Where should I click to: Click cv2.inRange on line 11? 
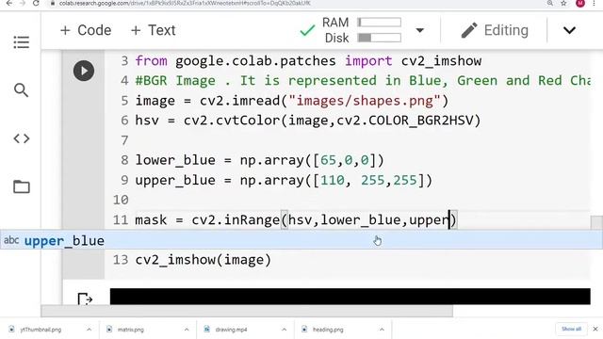pos(236,220)
